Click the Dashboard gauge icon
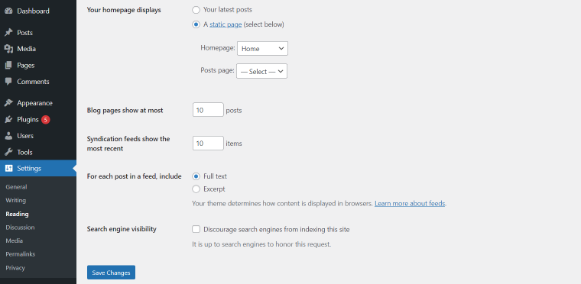 8,11
